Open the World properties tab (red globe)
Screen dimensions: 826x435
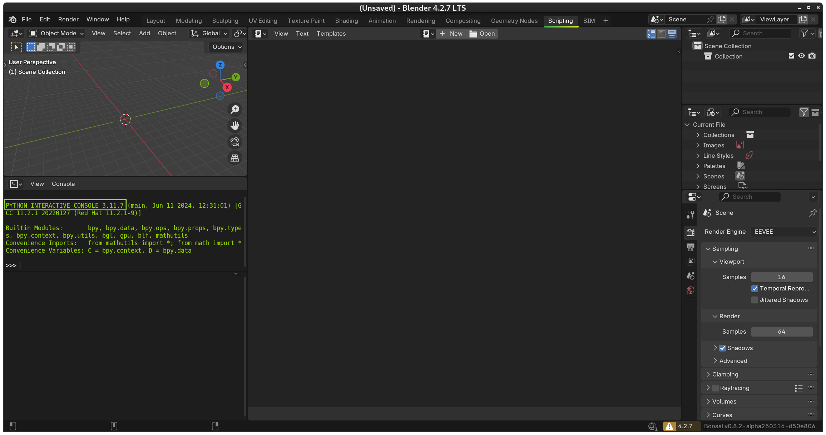(x=691, y=290)
